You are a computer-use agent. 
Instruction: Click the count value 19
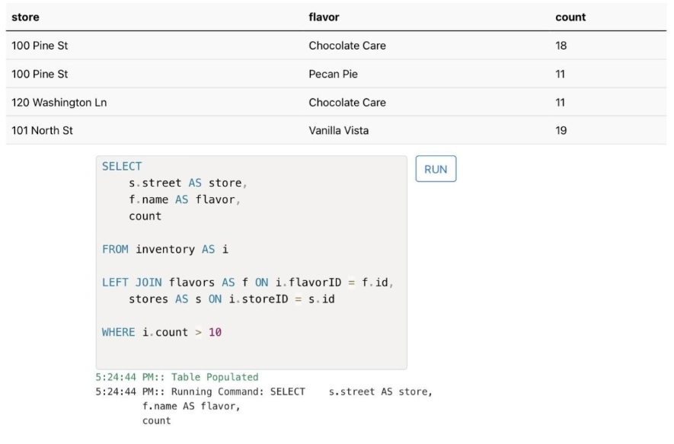click(561, 130)
